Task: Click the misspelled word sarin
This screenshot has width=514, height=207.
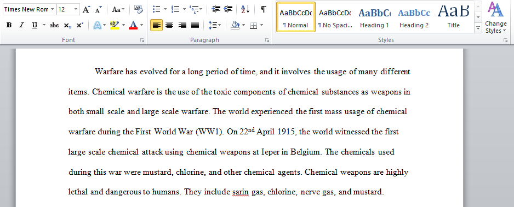Action: click(x=241, y=192)
